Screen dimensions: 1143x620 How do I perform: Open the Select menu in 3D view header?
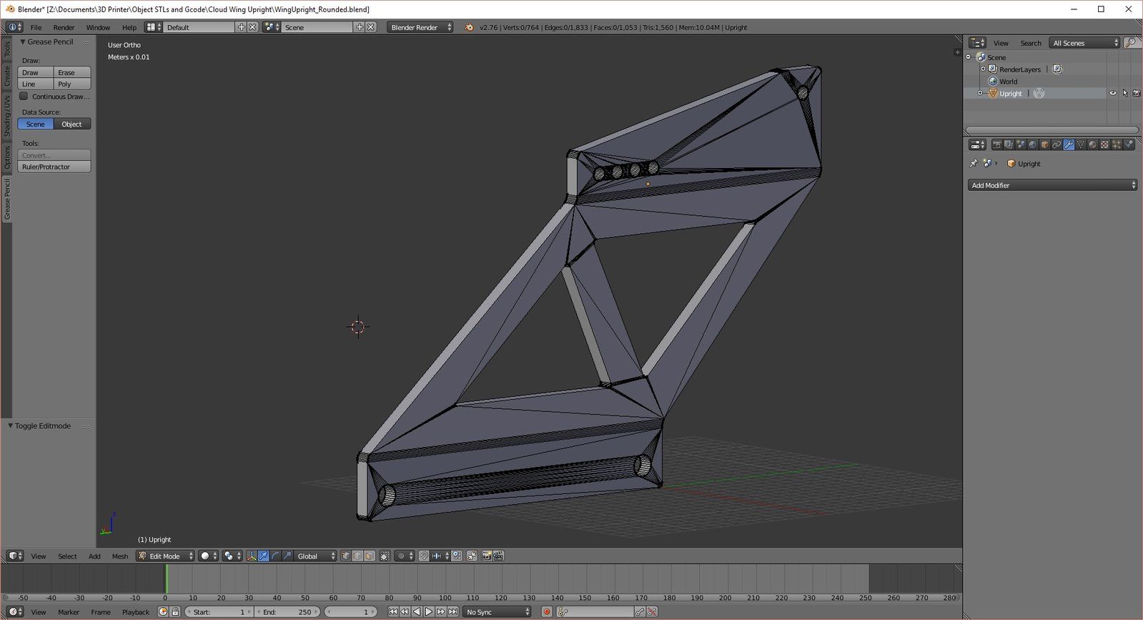pos(67,556)
